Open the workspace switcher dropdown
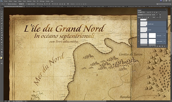Screen dimensions: 172x102 [164, 4]
